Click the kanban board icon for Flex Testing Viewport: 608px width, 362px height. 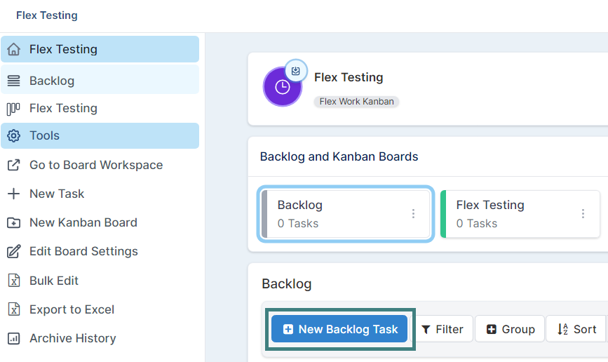coord(13,109)
